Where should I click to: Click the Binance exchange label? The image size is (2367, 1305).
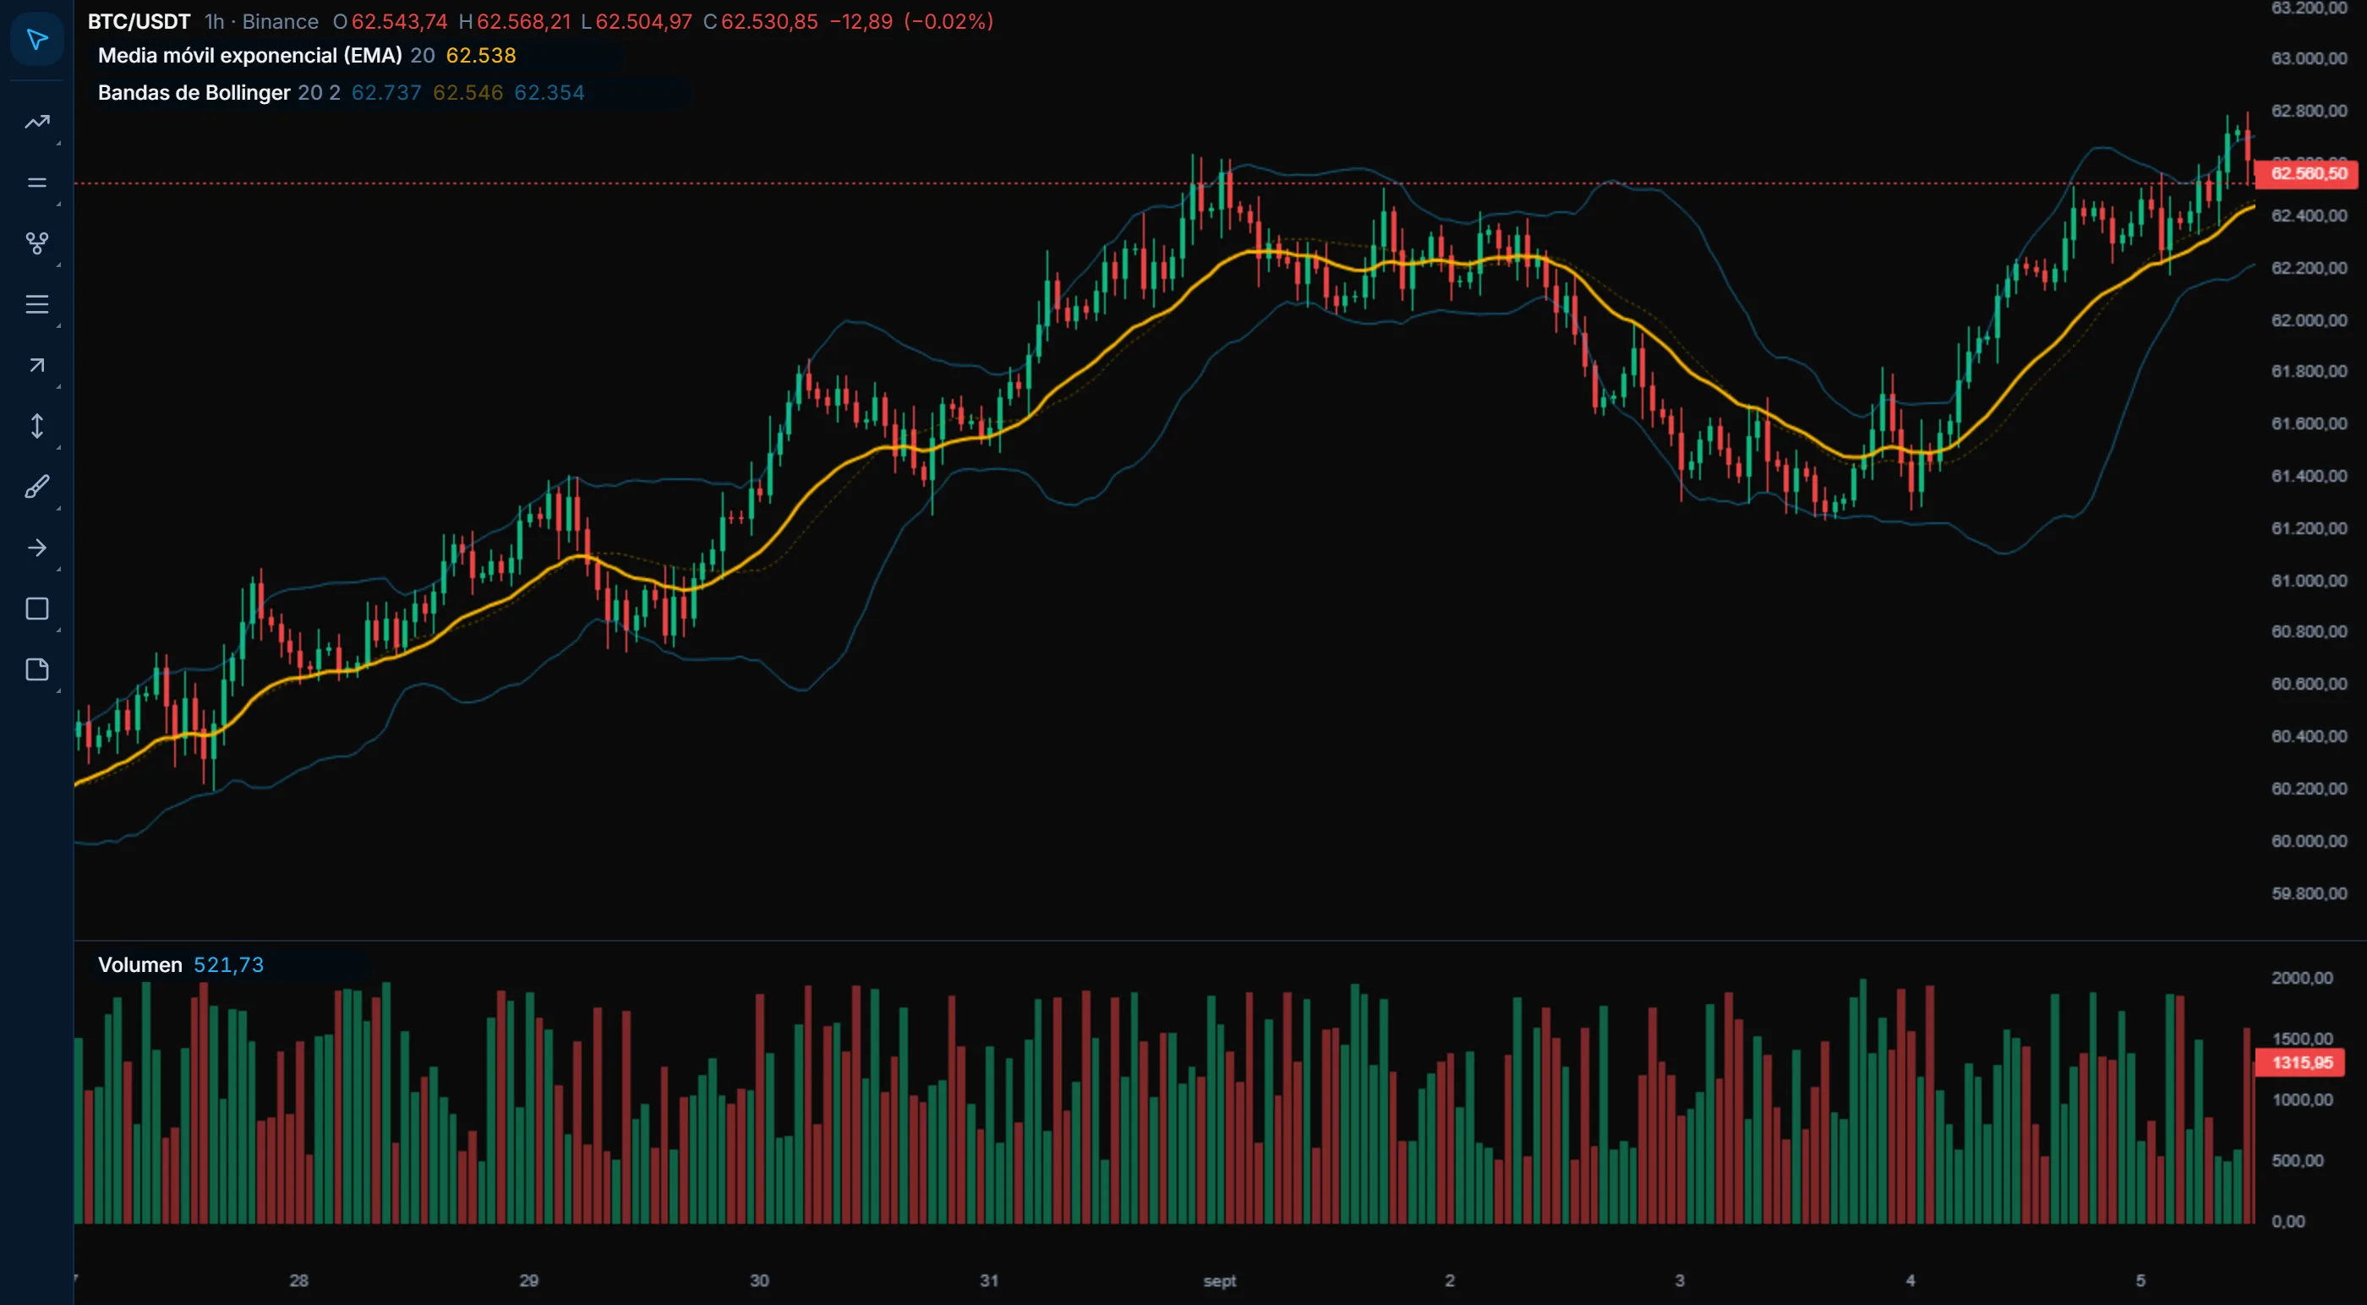[x=281, y=21]
